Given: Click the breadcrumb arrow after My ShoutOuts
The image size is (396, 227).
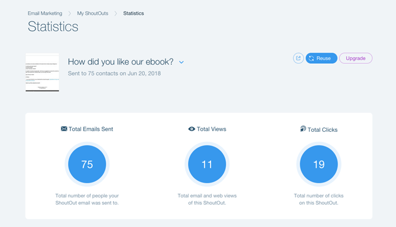Looking at the screenshot, I should (116, 14).
